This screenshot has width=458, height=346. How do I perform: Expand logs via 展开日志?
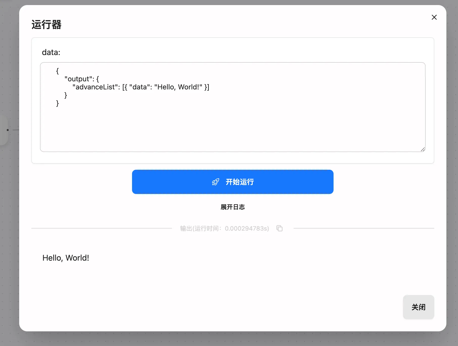(233, 207)
